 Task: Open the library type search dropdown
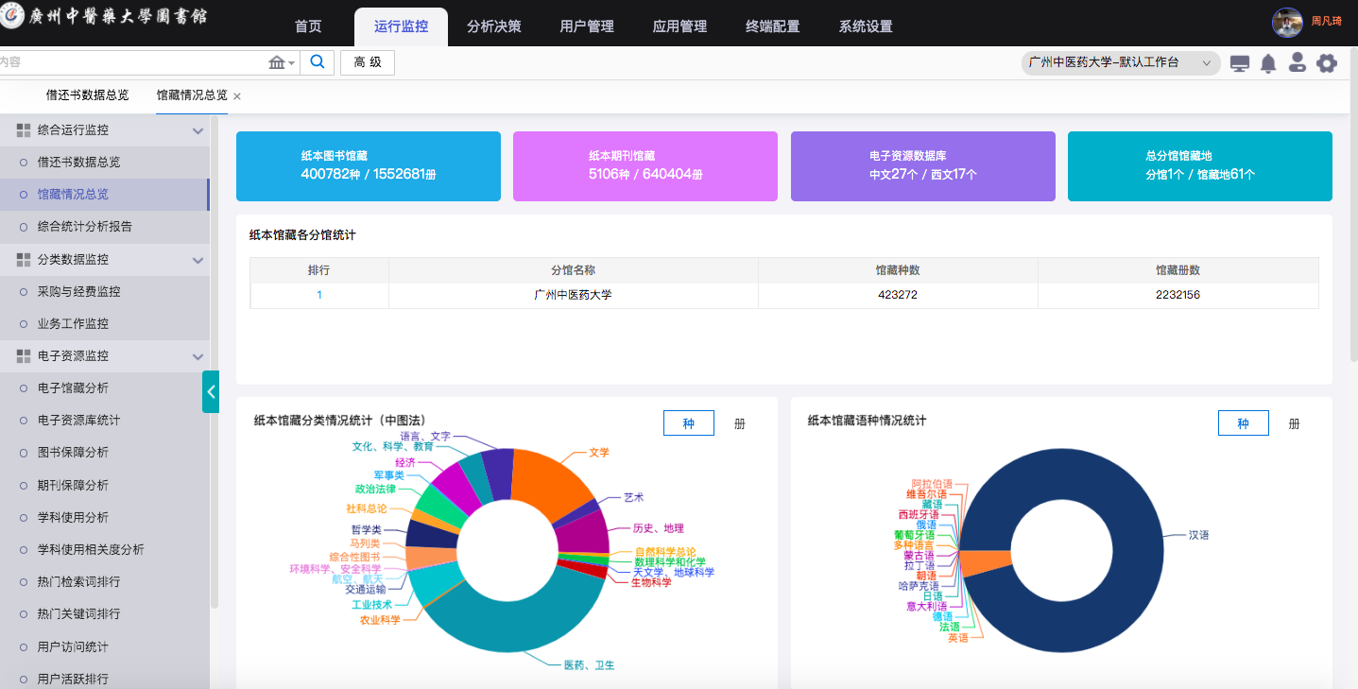coord(282,62)
